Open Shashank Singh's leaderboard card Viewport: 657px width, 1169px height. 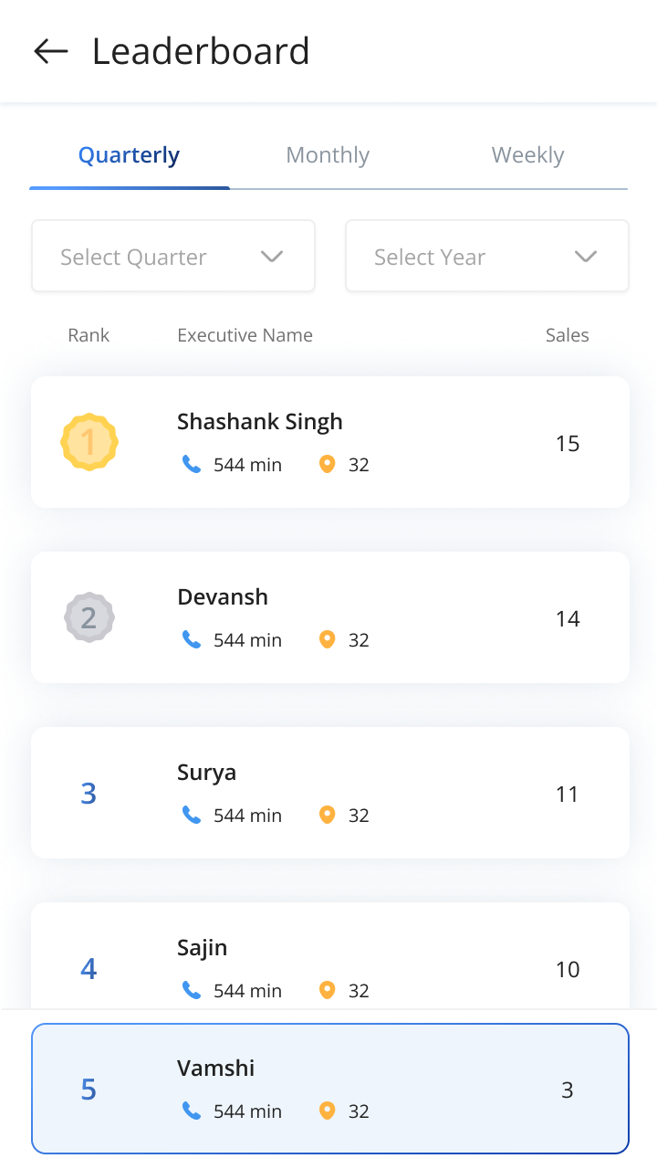point(330,442)
